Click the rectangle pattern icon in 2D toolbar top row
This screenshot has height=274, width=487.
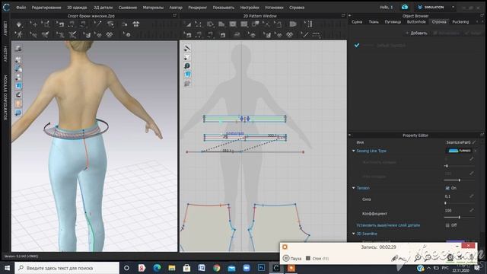click(x=233, y=24)
